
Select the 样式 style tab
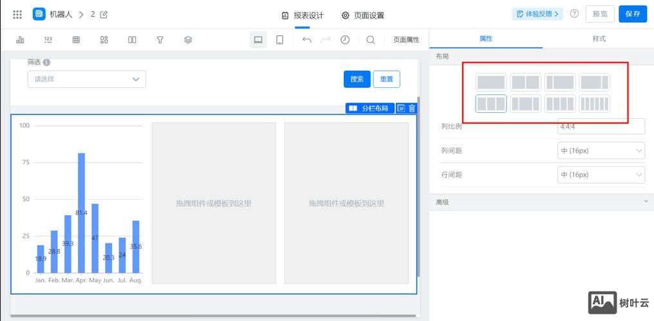click(599, 39)
